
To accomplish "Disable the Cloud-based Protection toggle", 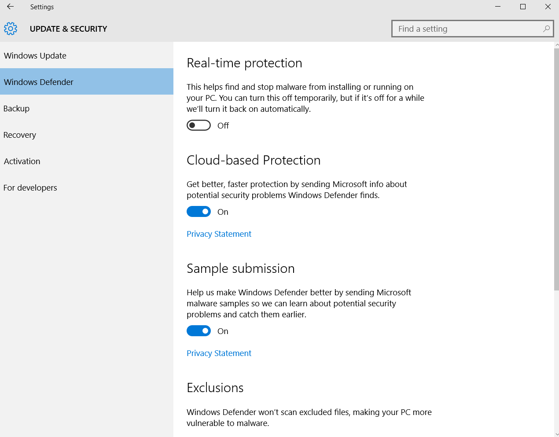I will click(199, 212).
